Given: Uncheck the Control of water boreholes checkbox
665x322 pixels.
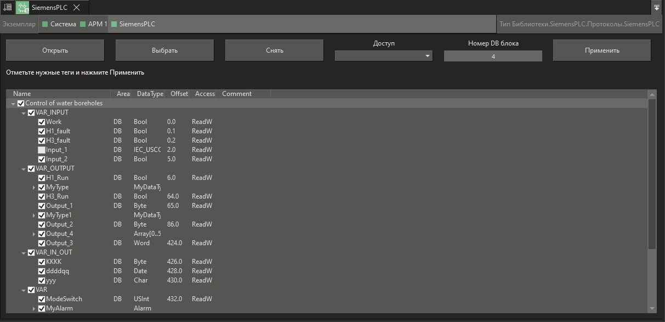Looking at the screenshot, I should [21, 103].
